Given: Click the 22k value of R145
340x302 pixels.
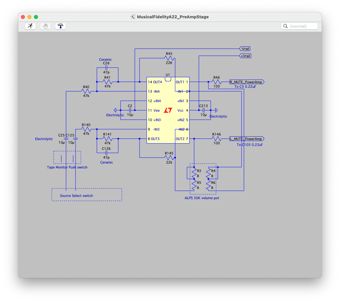Looking at the screenshot, I should tap(169, 162).
